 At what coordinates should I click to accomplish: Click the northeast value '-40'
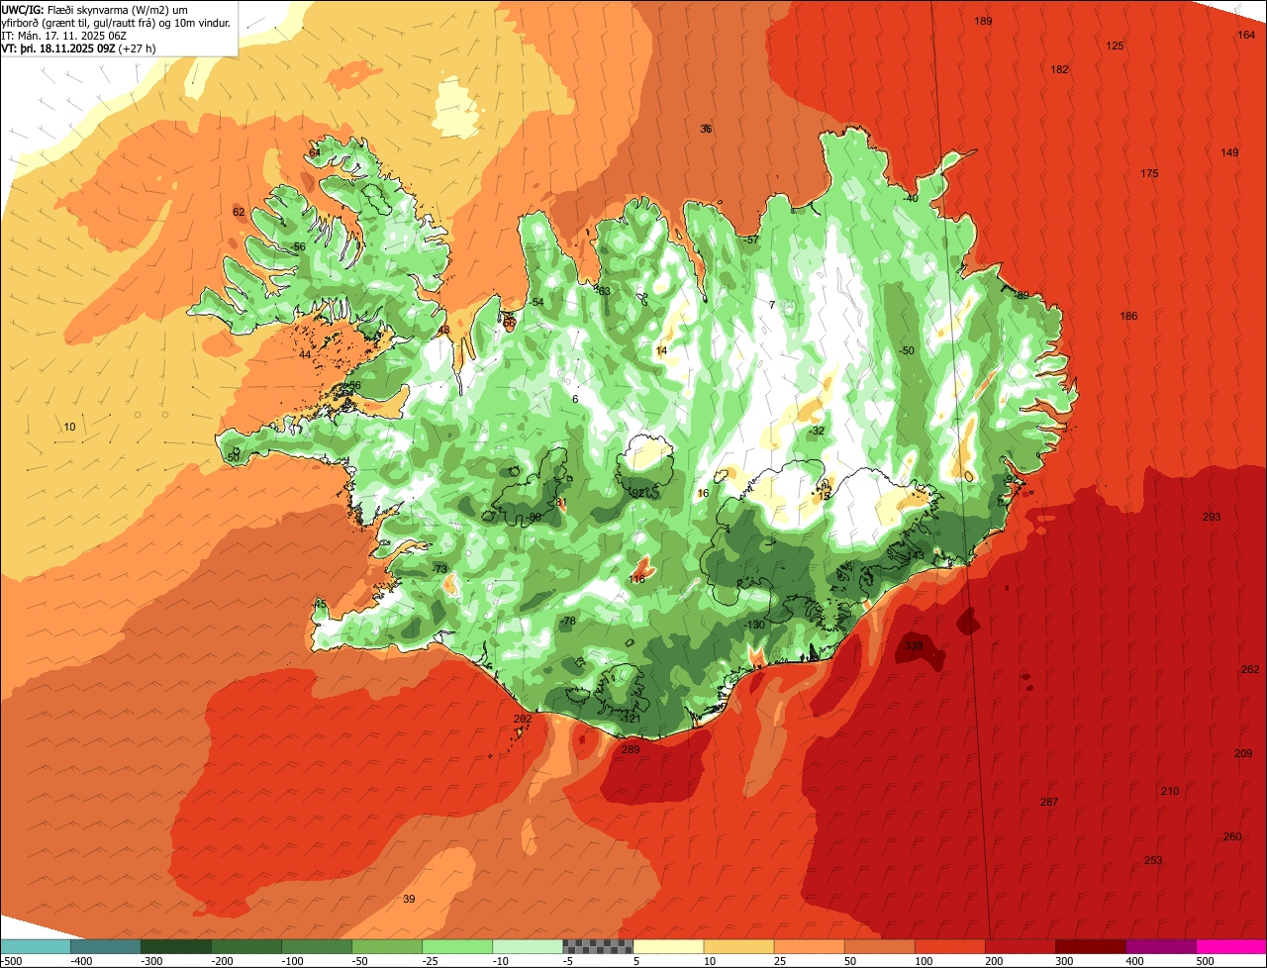point(911,198)
